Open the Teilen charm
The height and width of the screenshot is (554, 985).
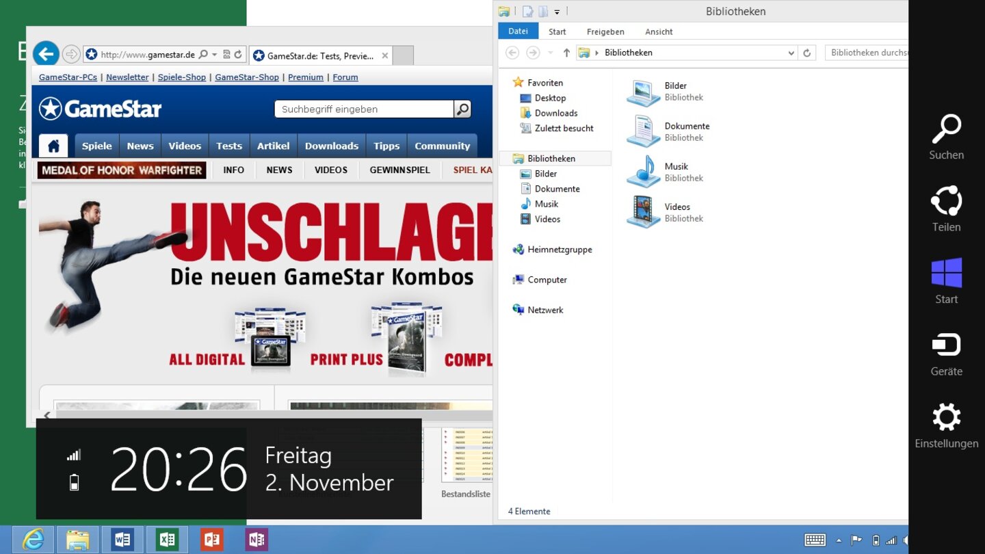coord(947,209)
